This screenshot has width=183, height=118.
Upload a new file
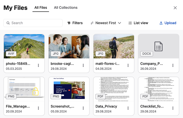click(168, 23)
